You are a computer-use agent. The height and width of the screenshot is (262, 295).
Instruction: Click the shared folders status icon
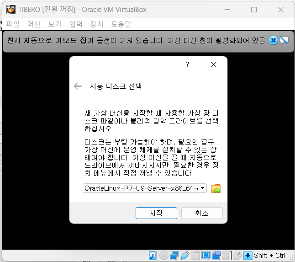click(x=195, y=256)
